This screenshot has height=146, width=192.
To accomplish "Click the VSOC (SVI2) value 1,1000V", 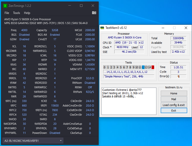I will [90, 46].
